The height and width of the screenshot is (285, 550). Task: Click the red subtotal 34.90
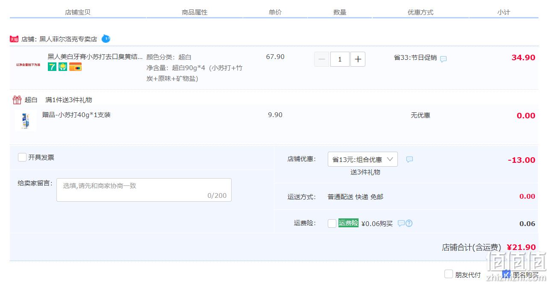point(524,58)
